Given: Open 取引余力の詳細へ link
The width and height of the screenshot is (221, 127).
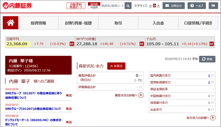Looking at the screenshot, I should (x=198, y=118).
